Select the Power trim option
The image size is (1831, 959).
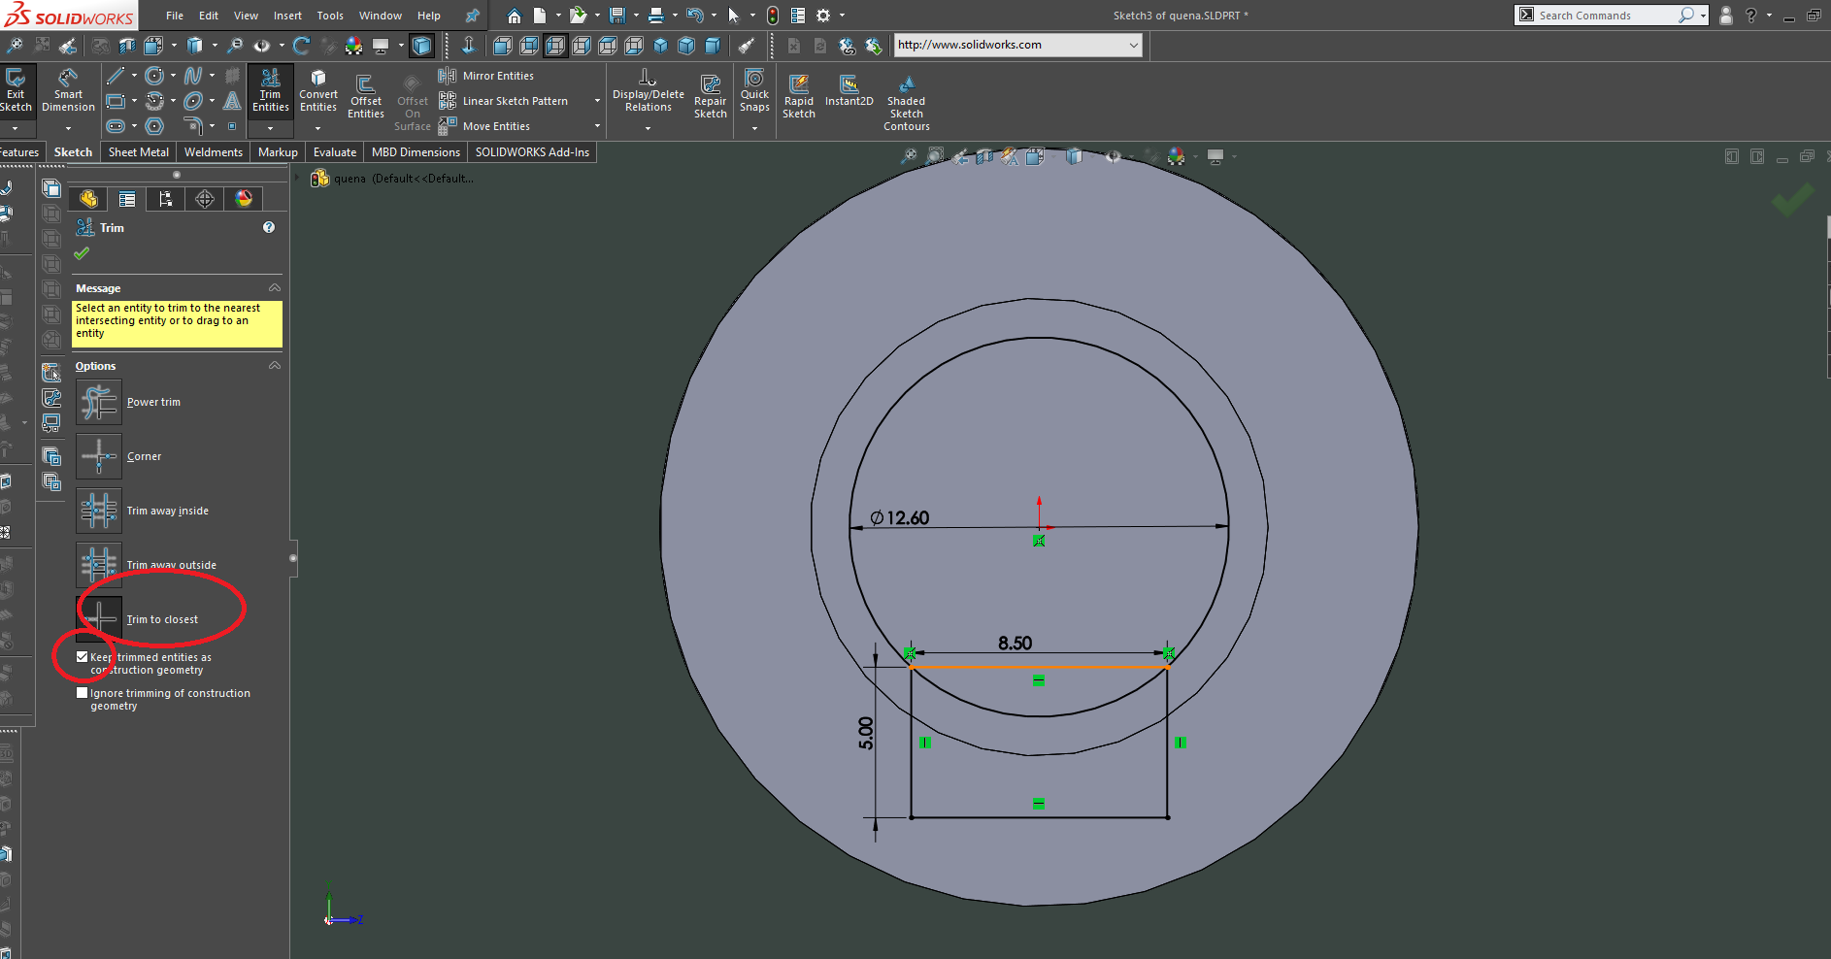[99, 402]
